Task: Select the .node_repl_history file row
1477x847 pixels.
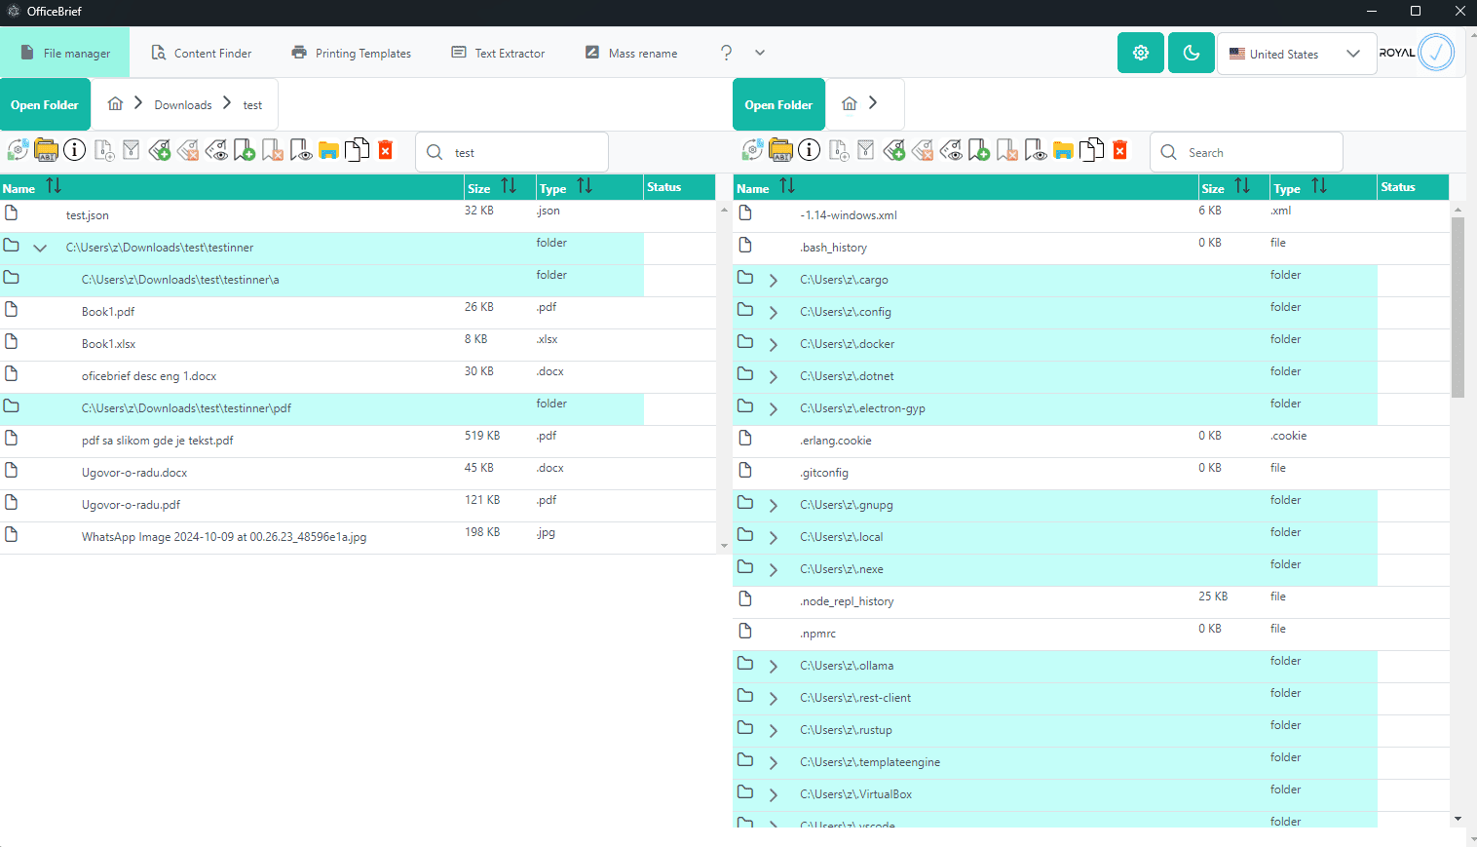Action: click(x=1091, y=601)
